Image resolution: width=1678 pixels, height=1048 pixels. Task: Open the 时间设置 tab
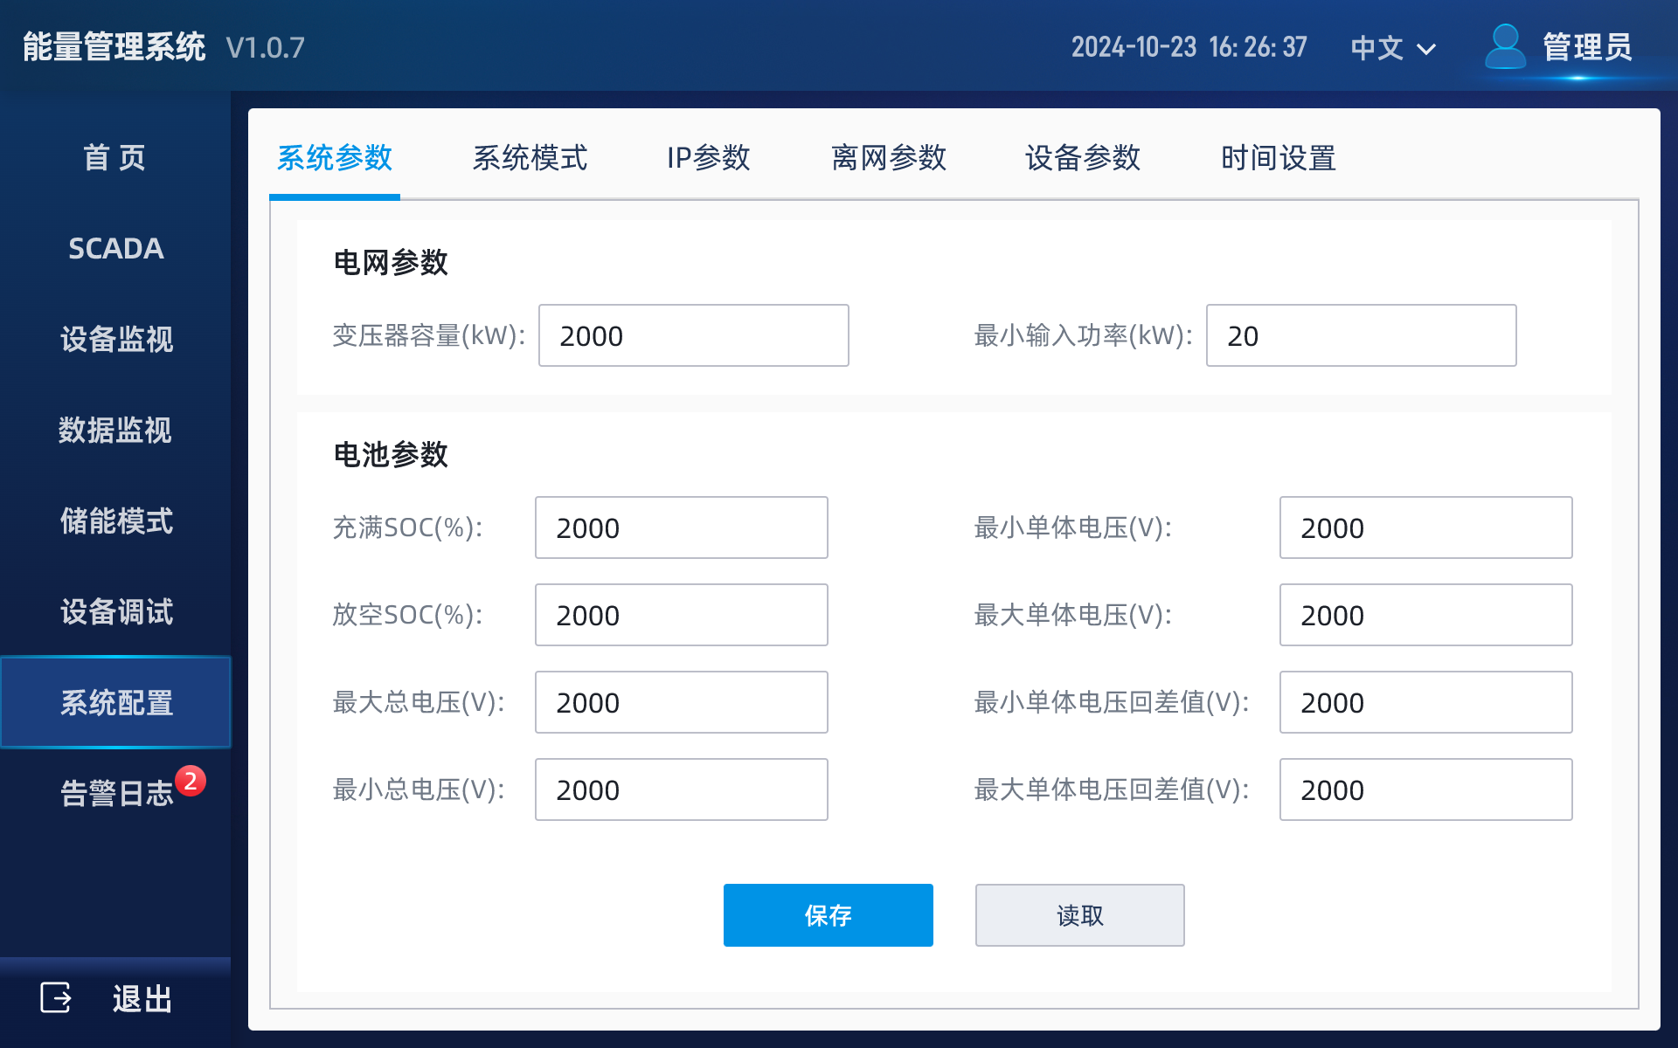point(1278,159)
